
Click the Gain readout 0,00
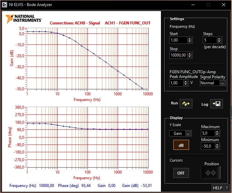[112, 185]
